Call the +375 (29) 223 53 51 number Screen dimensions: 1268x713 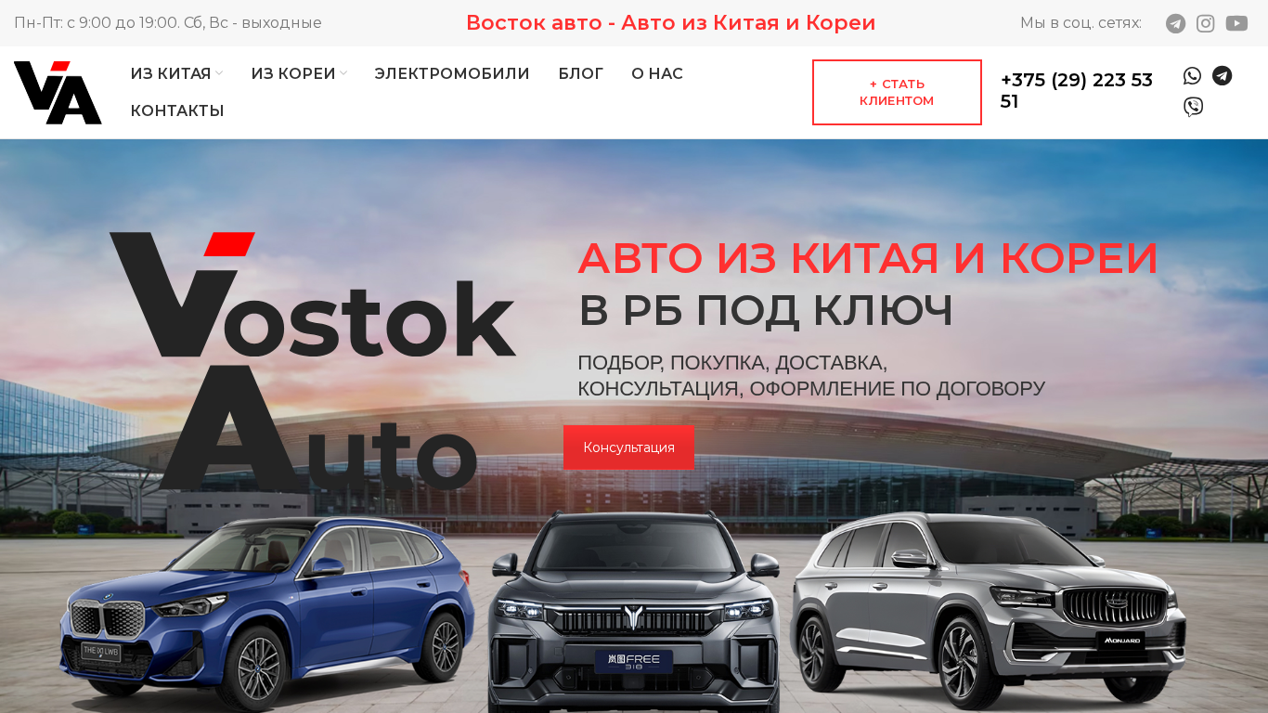1077,91
